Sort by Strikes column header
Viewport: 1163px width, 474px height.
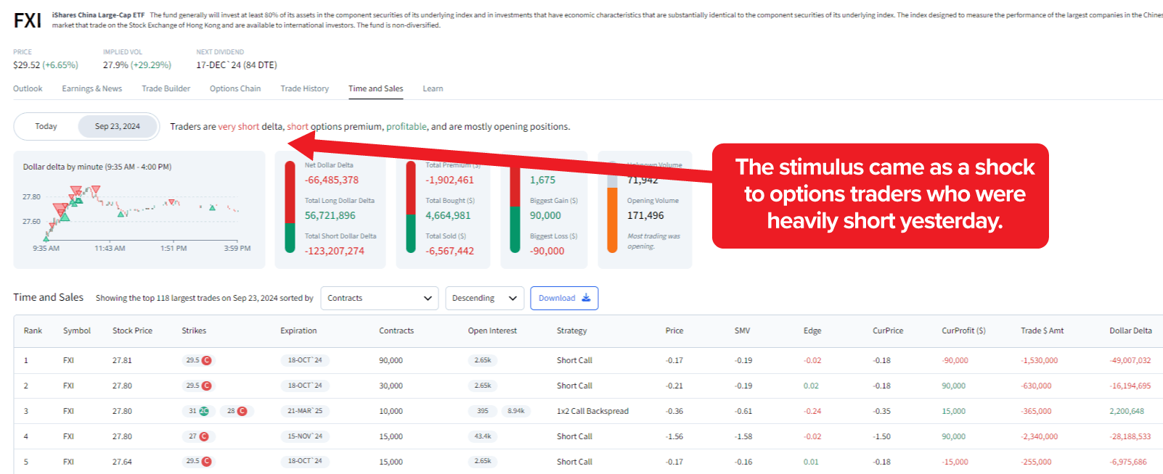[194, 330]
